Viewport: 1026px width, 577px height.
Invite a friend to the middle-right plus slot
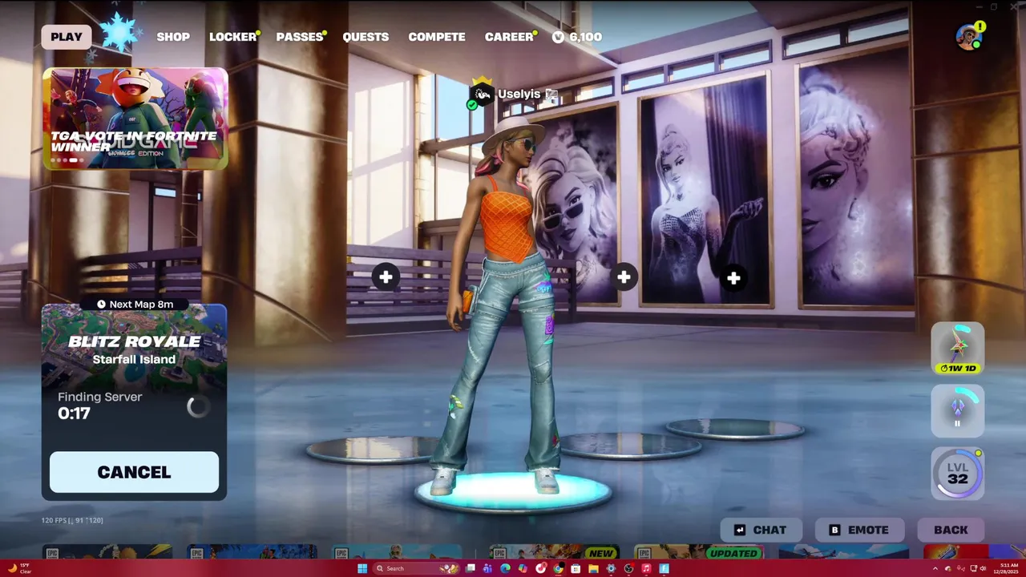624,277
